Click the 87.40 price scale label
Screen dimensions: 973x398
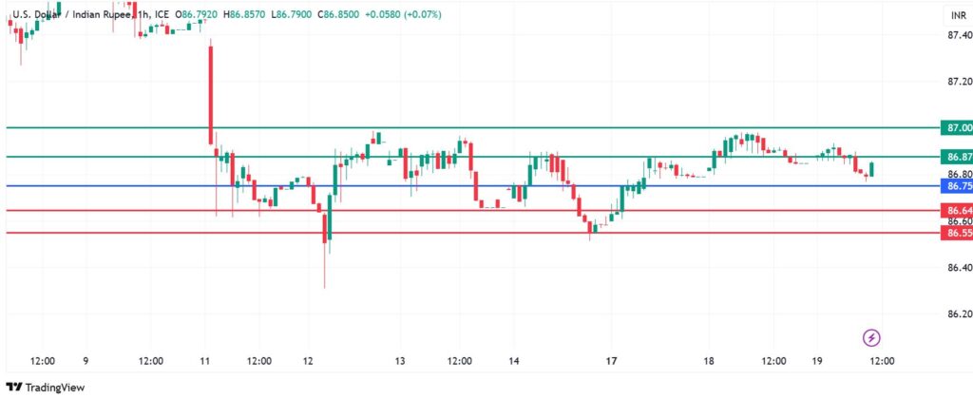[958, 36]
